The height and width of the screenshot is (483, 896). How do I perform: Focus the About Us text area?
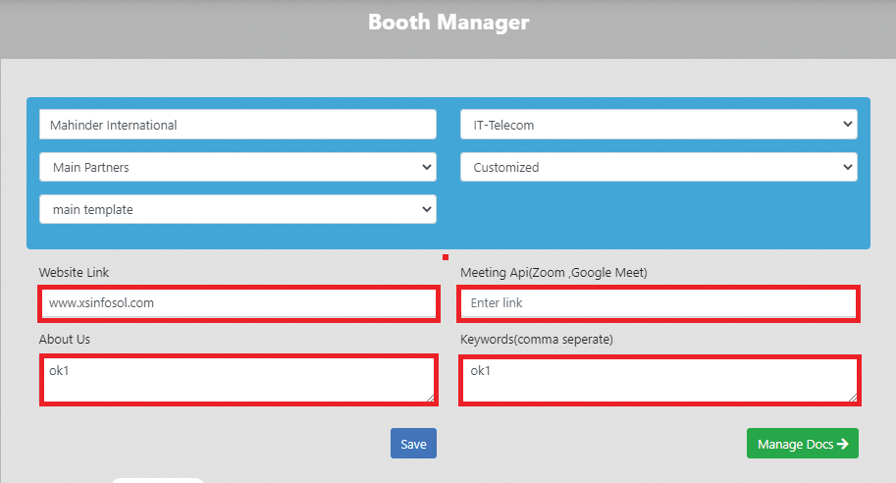[238, 380]
